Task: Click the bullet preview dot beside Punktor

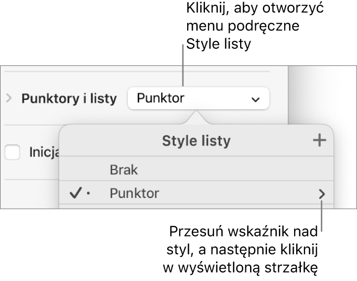Action: [88, 194]
